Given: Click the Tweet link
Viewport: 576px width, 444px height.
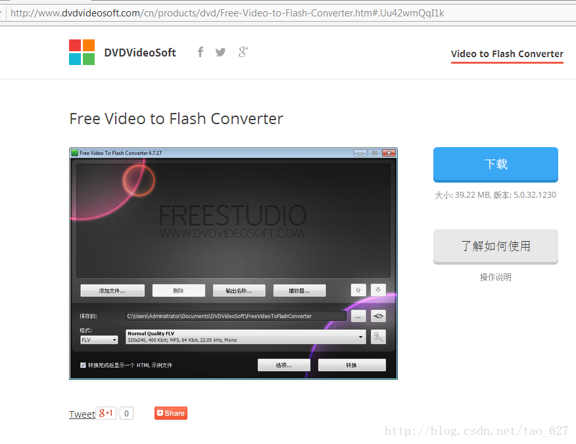Looking at the screenshot, I should pyautogui.click(x=82, y=414).
